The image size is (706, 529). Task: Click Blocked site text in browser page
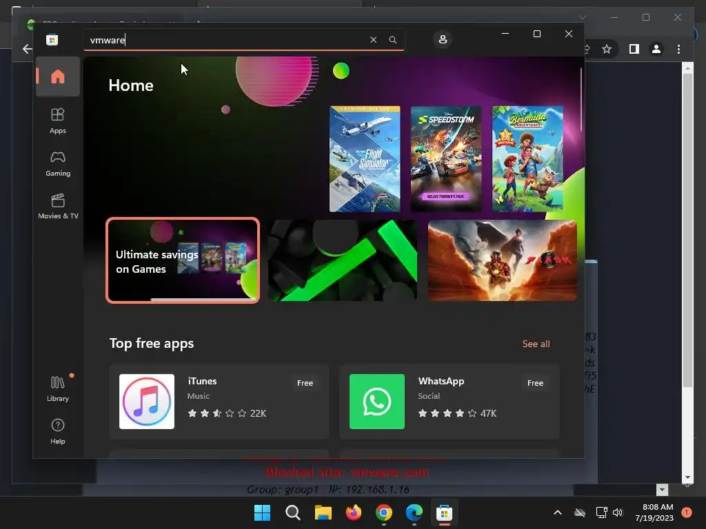pyautogui.click(x=347, y=473)
